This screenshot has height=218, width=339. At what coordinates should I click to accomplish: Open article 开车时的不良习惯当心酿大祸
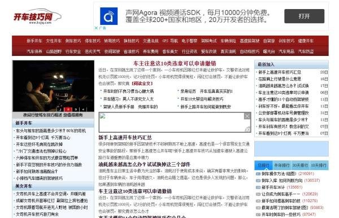click(x=128, y=91)
